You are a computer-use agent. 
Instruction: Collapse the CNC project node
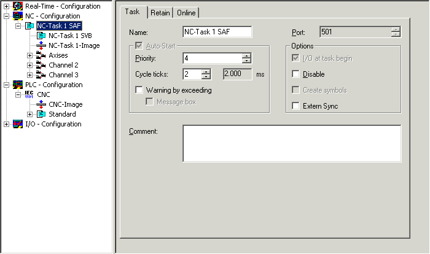[18, 95]
